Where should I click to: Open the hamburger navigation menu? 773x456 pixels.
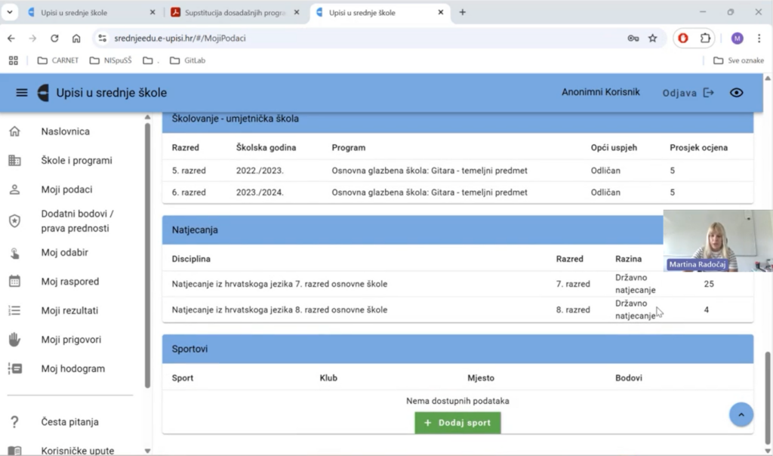coord(22,93)
